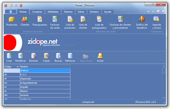Click the AL code cell

pyautogui.click(x=12, y=91)
